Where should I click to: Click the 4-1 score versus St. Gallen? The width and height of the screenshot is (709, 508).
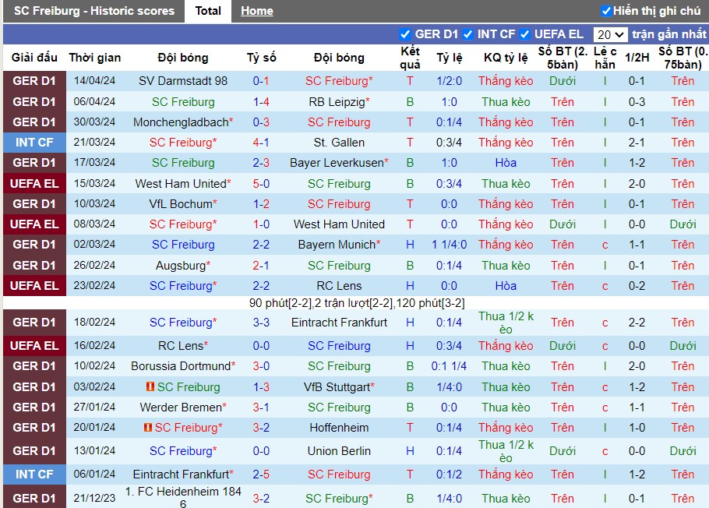tap(261, 143)
